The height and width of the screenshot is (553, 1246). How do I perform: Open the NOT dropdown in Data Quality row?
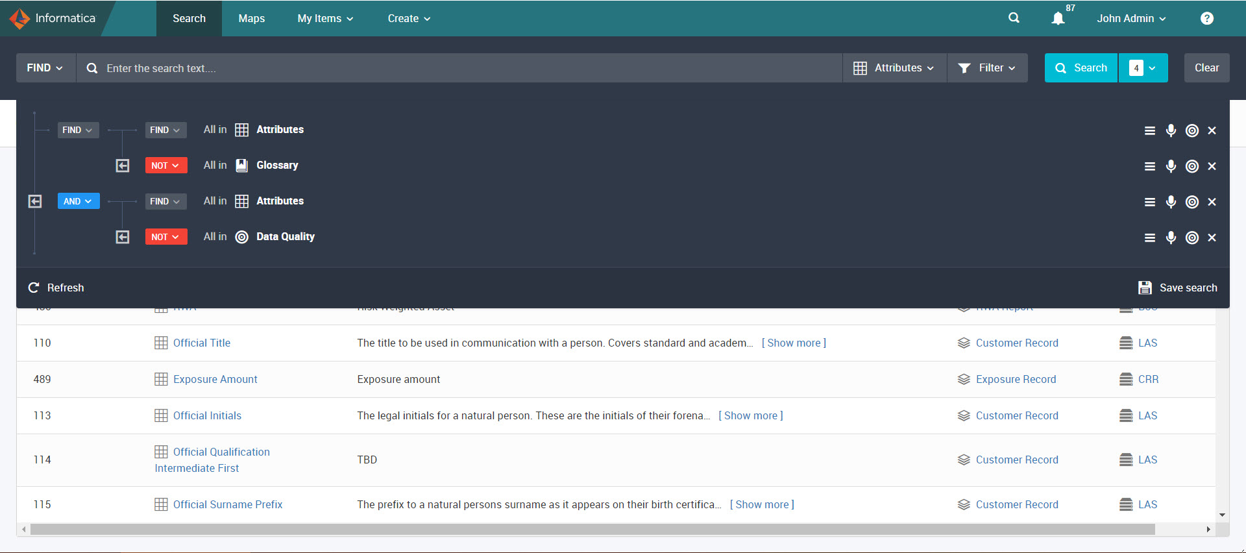click(166, 237)
